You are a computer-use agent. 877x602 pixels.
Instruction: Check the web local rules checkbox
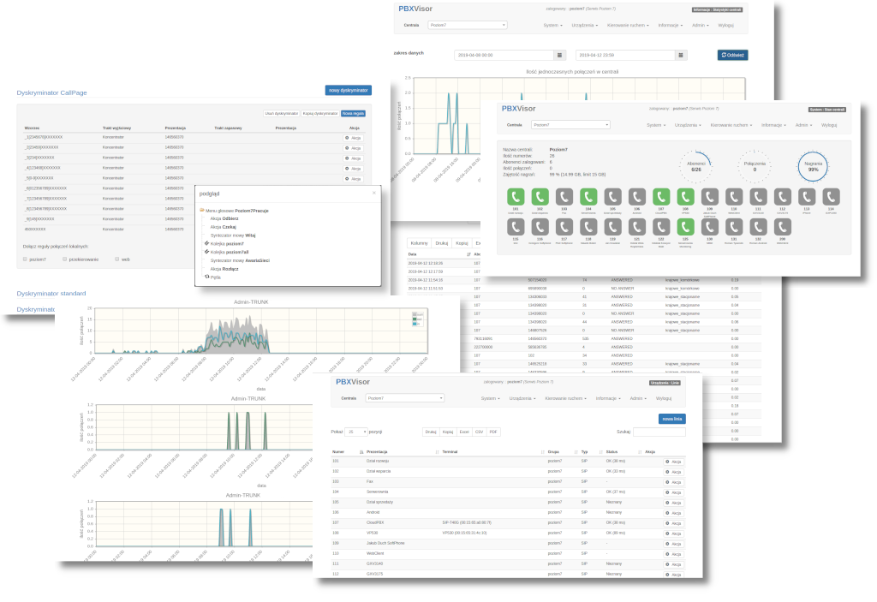point(116,259)
